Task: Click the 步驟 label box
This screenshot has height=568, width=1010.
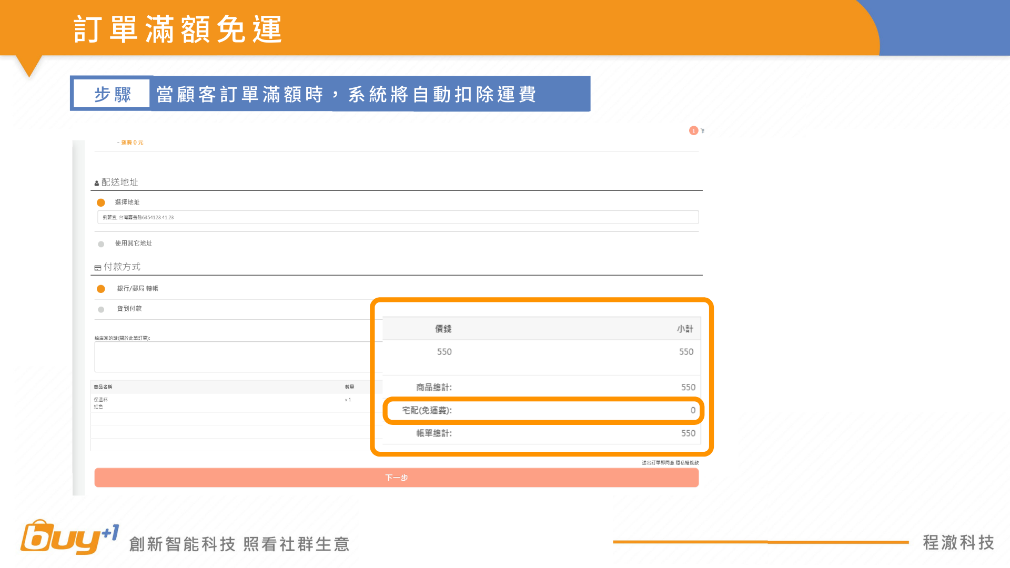Action: pos(112,95)
